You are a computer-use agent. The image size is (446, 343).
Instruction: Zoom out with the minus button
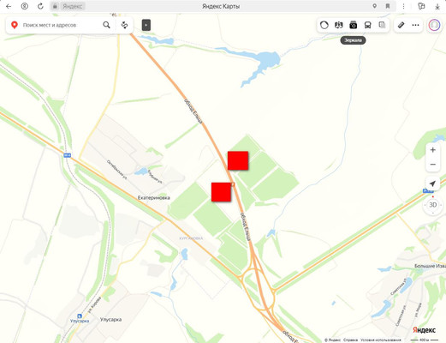[x=433, y=165]
